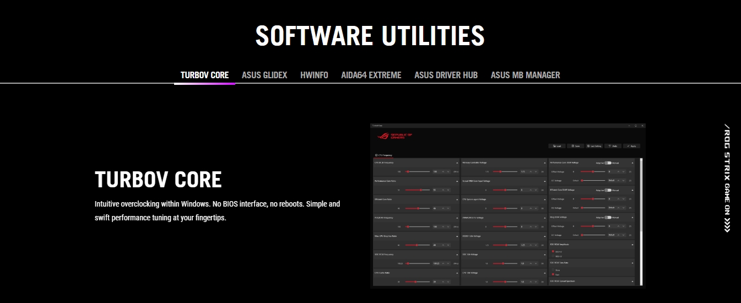Open the ASUS MB MANAGER tab
Viewport: 741px width, 303px height.
click(526, 75)
